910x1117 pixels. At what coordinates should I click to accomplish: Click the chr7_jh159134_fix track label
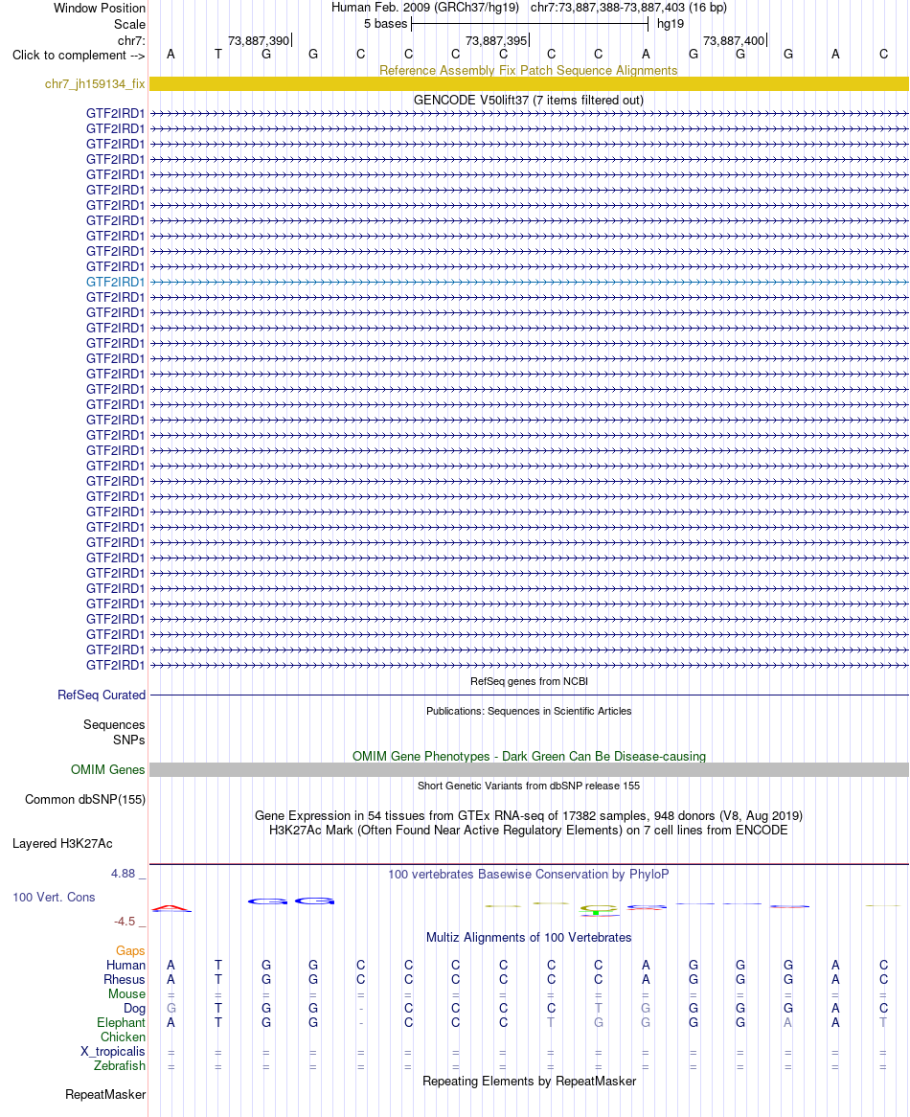click(x=95, y=84)
